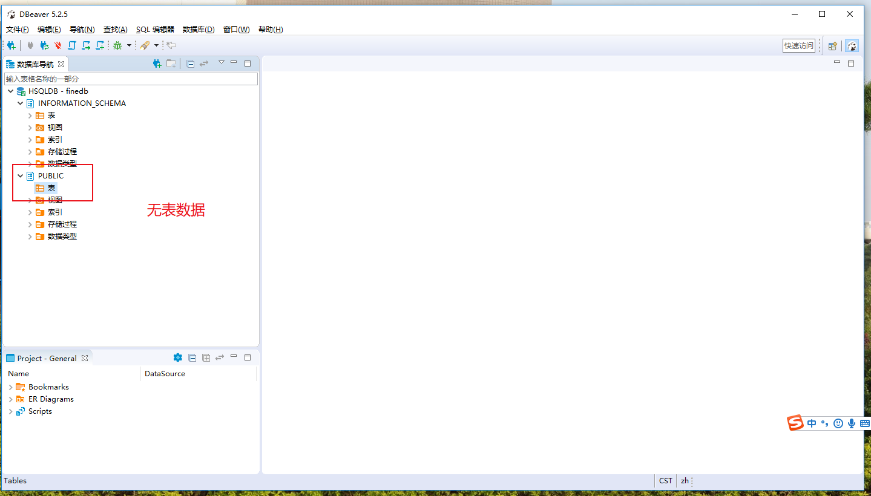Open the SQL Editor toolbar icon
The height and width of the screenshot is (496, 871).
coord(72,45)
